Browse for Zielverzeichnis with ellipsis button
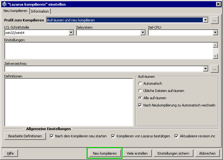The width and height of the screenshot is (223, 160). tap(214, 69)
